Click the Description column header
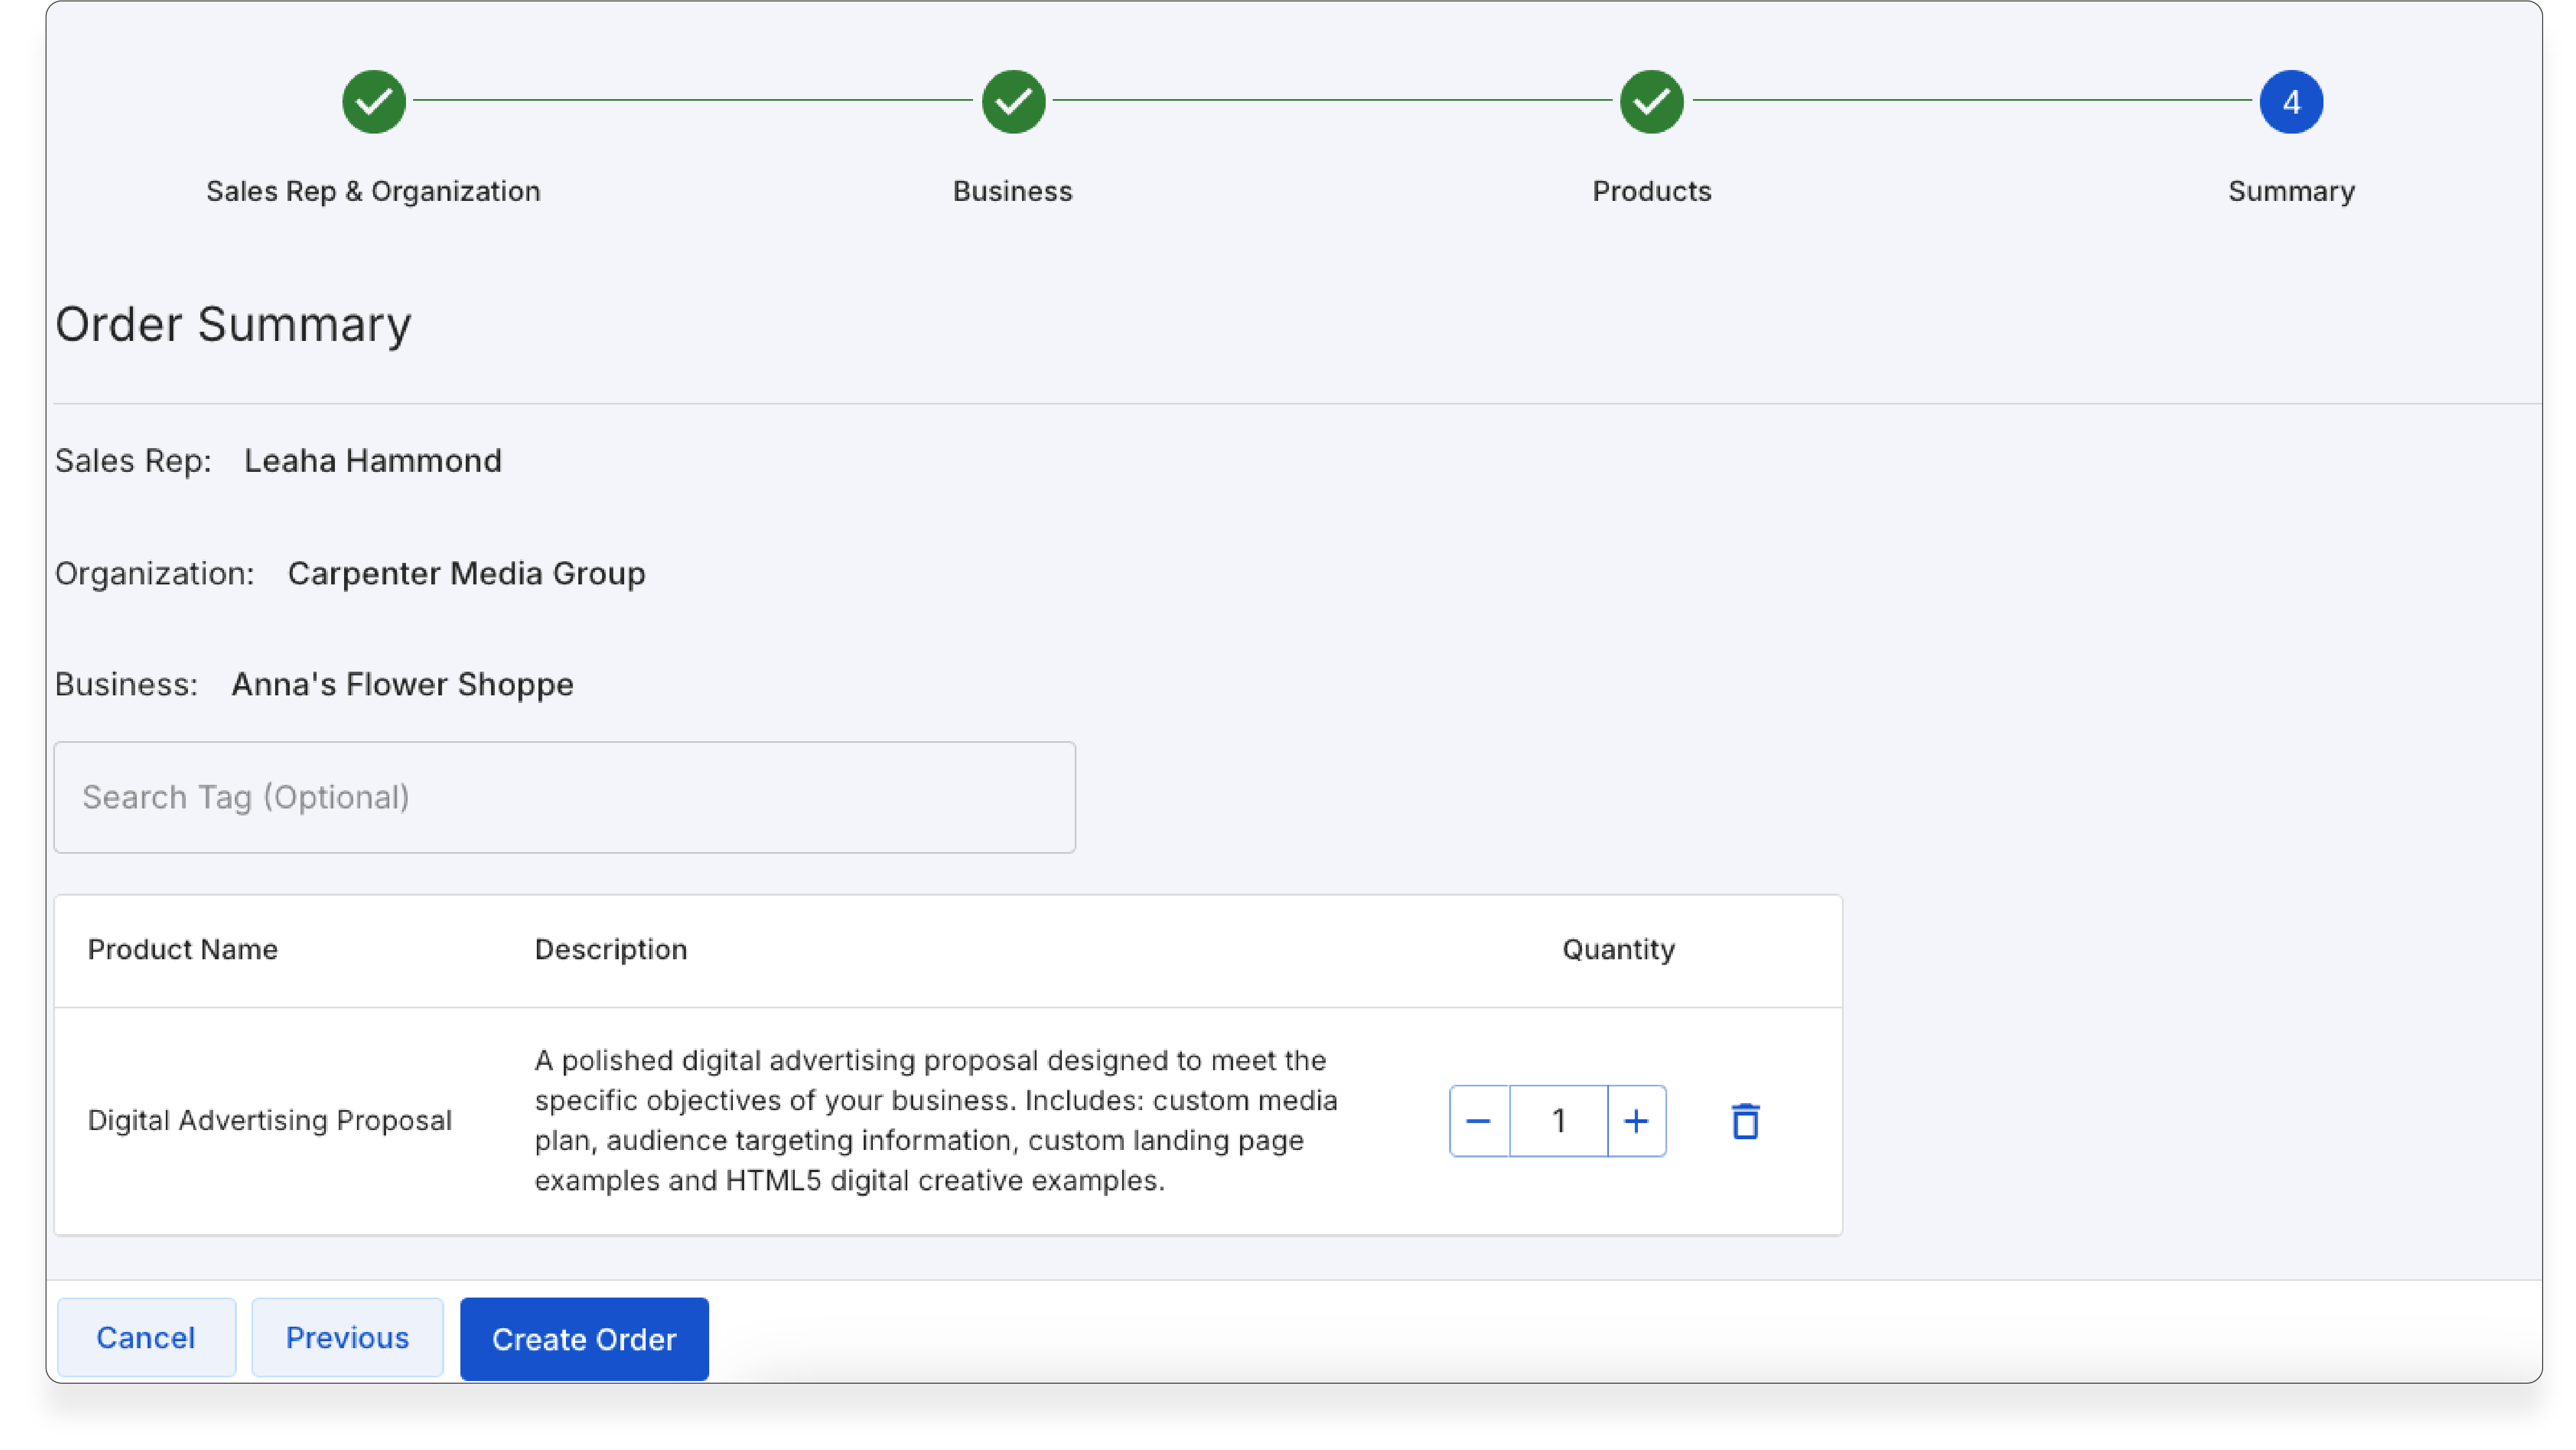The image size is (2576, 1450). pos(611,949)
